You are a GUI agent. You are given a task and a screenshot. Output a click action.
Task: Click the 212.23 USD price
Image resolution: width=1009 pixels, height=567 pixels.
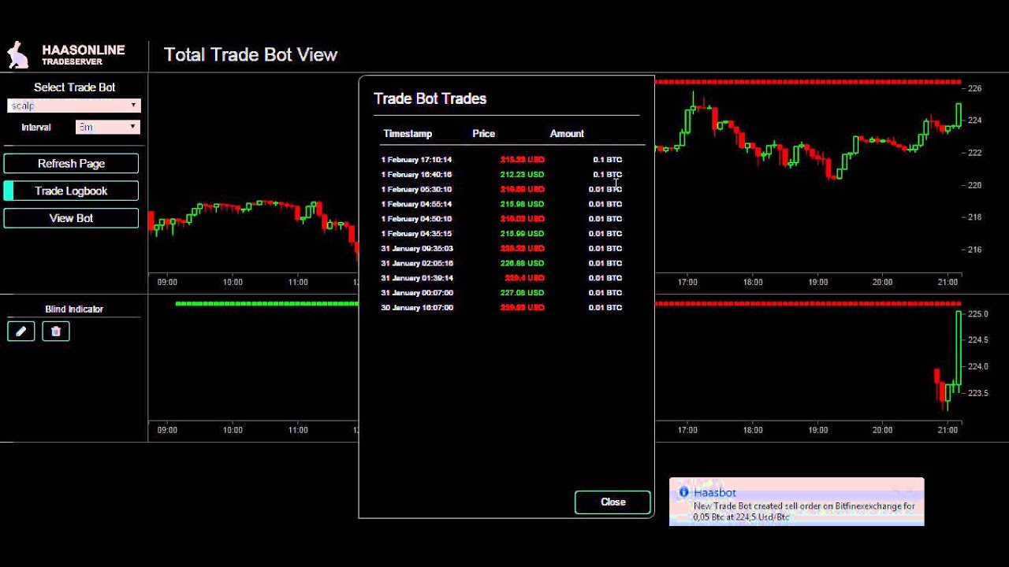tap(522, 175)
